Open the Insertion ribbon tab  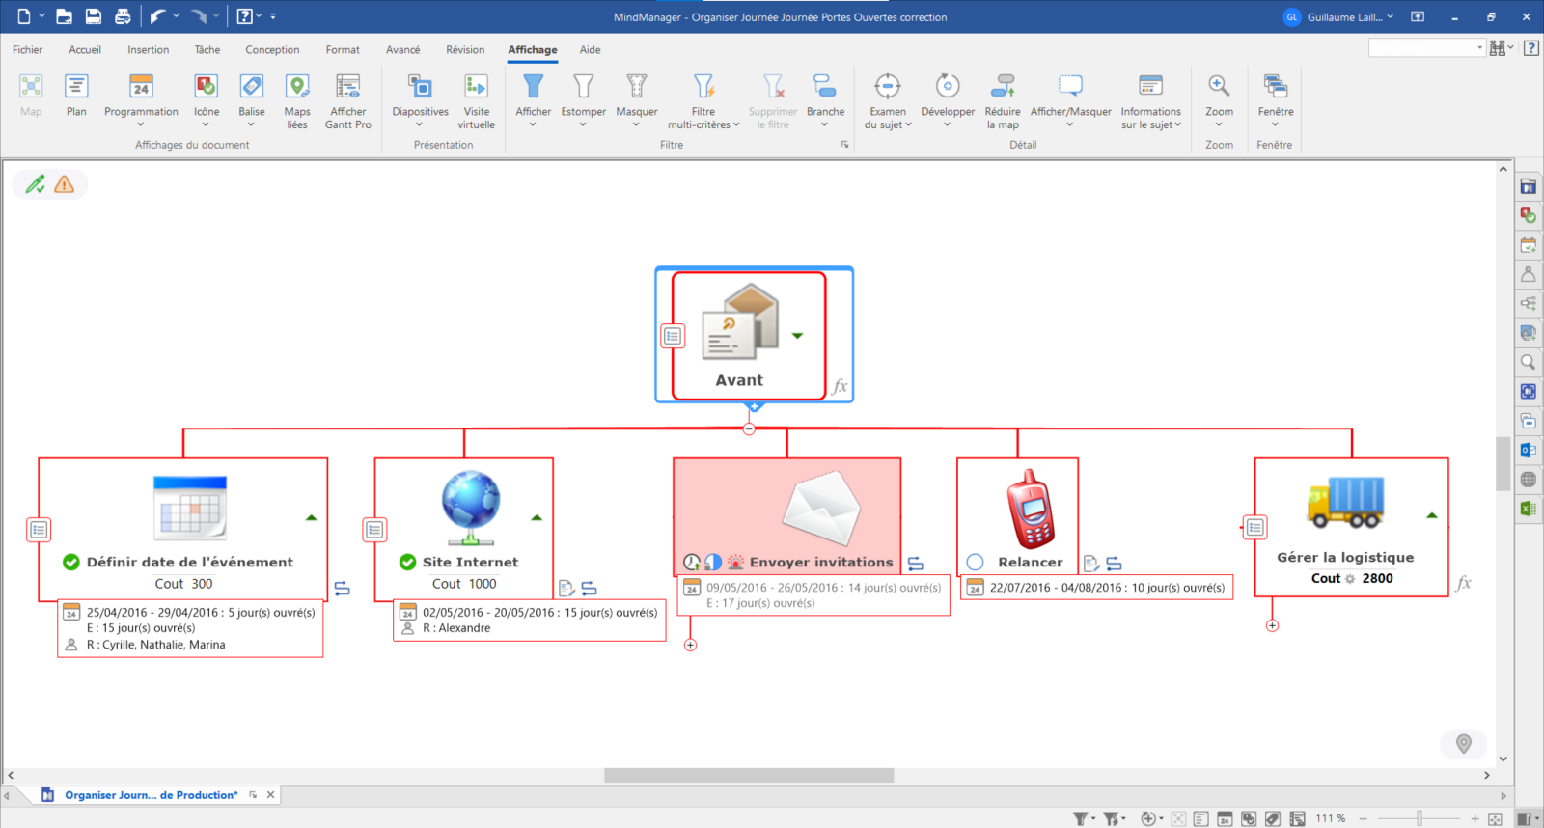tap(148, 50)
